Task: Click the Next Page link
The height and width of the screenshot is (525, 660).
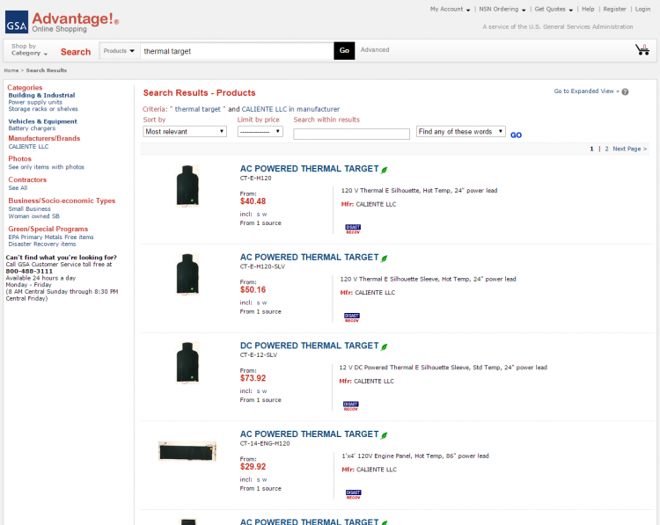Action: point(630,149)
